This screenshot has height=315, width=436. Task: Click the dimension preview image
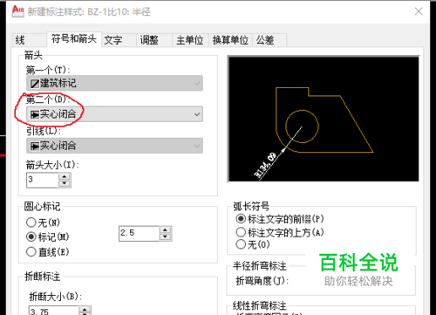[x=324, y=119]
